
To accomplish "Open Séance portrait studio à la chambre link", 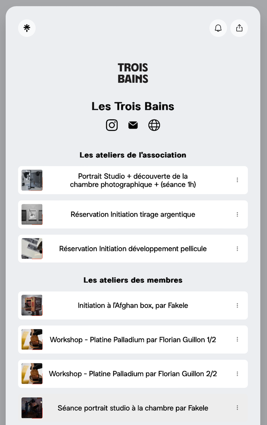I will point(133,408).
